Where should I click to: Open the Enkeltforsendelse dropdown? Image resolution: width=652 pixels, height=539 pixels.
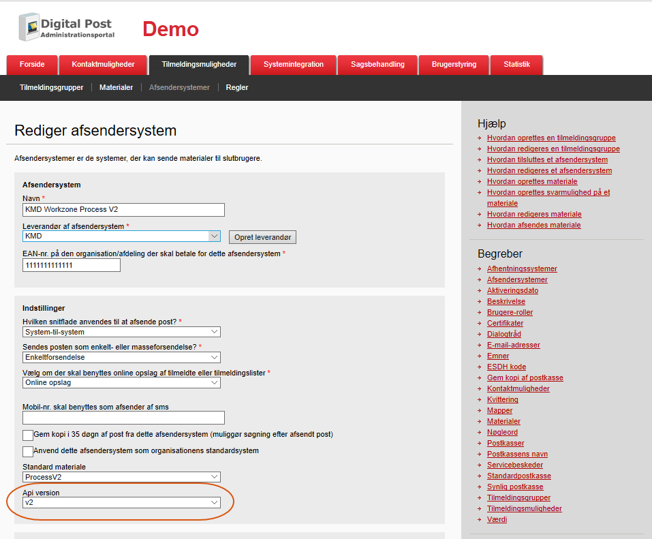[x=121, y=357]
